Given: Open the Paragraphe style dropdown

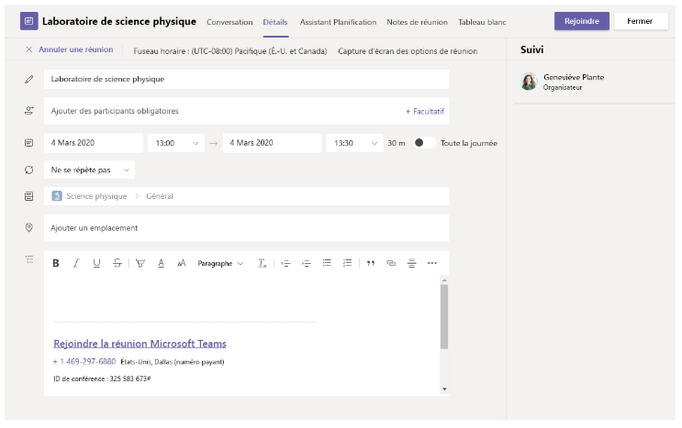Looking at the screenshot, I should point(220,263).
